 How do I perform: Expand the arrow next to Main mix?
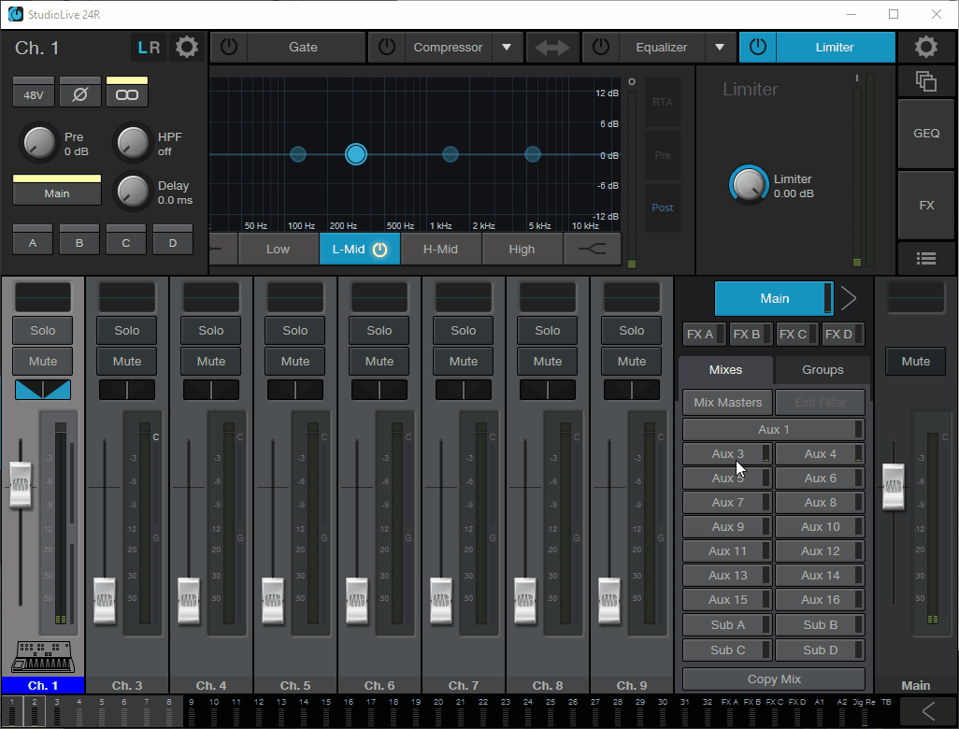tap(848, 299)
